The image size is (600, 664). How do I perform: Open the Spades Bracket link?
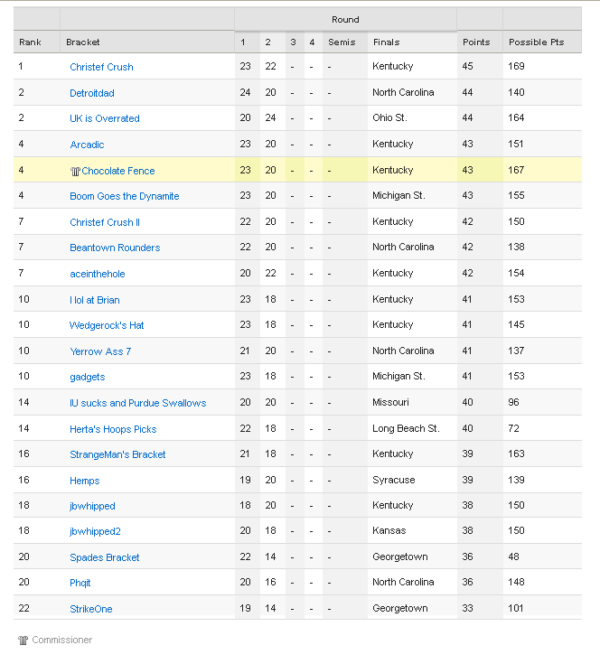click(105, 557)
